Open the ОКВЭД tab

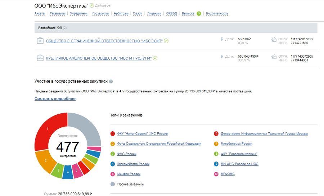coord(171,13)
